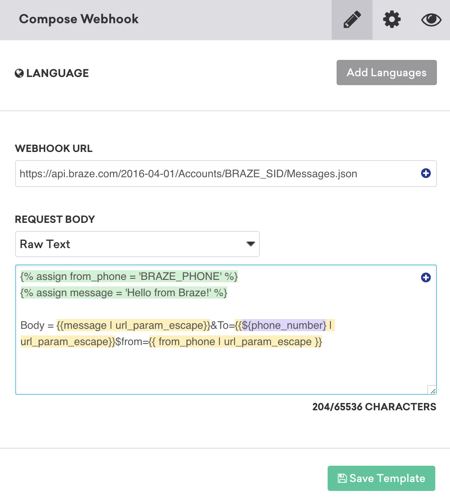Open the gear Settings tab
This screenshot has width=450, height=504.
(x=392, y=20)
